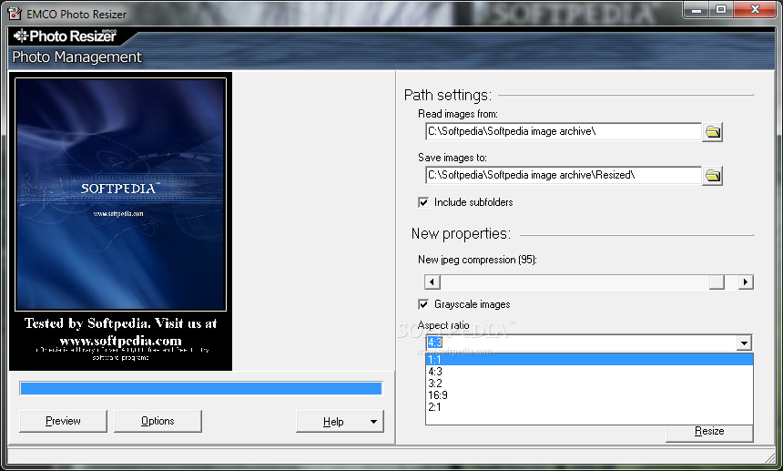This screenshot has height=471, width=783.
Task: Click the jpeg compression slider thumb
Action: pos(717,282)
